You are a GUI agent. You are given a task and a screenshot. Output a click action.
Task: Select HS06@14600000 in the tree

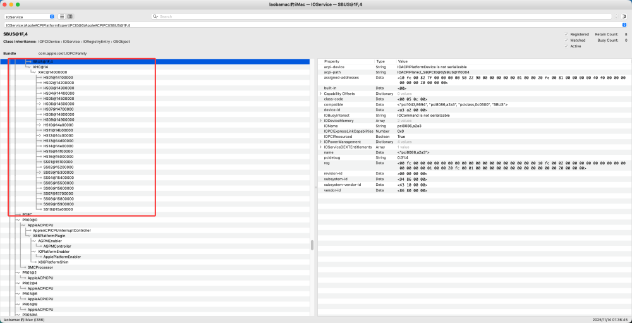(x=58, y=104)
